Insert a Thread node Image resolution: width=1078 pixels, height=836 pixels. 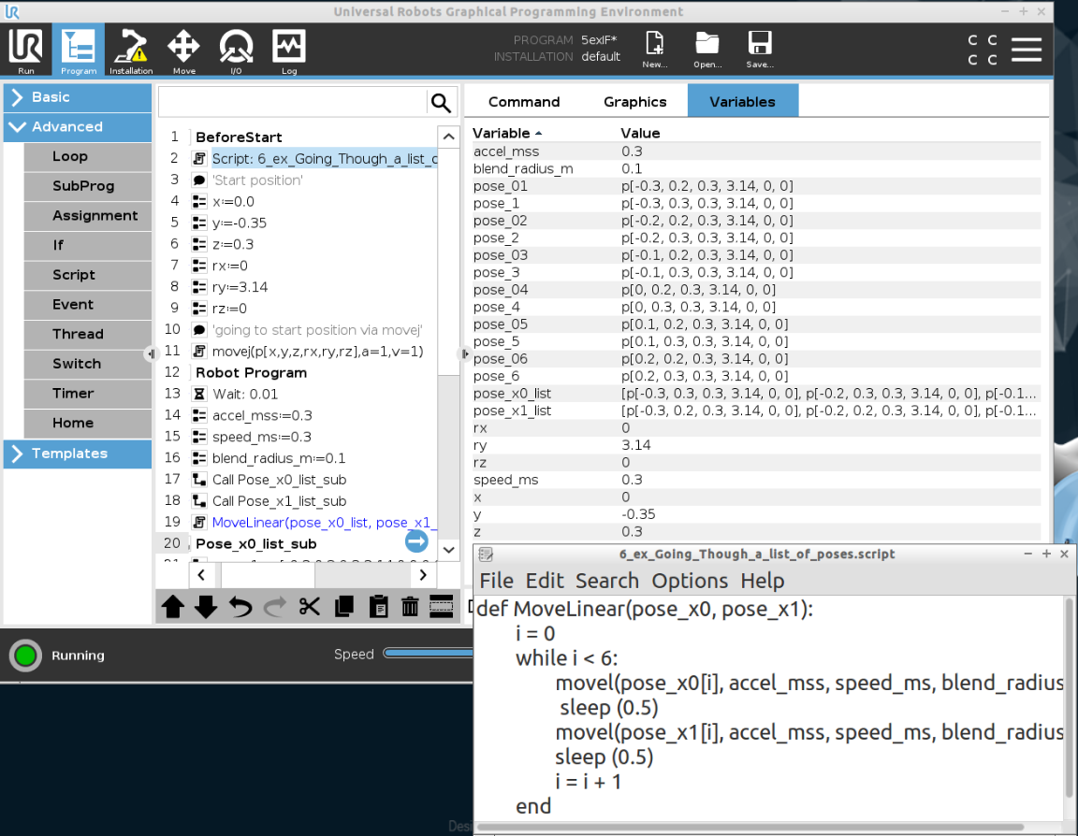[87, 334]
